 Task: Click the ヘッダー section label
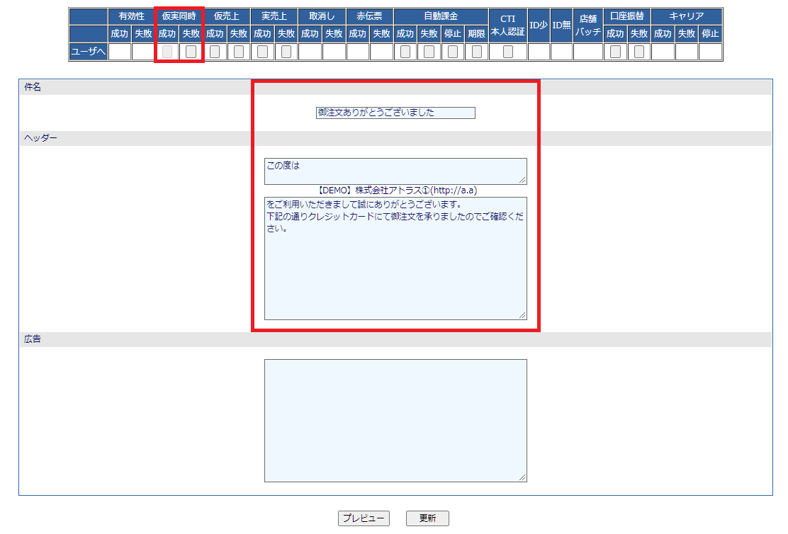tap(40, 138)
